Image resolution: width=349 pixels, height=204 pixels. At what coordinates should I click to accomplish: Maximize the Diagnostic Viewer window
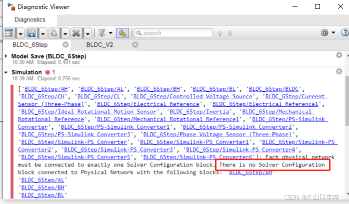pyautogui.click(x=317, y=6)
